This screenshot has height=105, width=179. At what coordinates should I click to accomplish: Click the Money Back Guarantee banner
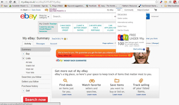pos(94,53)
